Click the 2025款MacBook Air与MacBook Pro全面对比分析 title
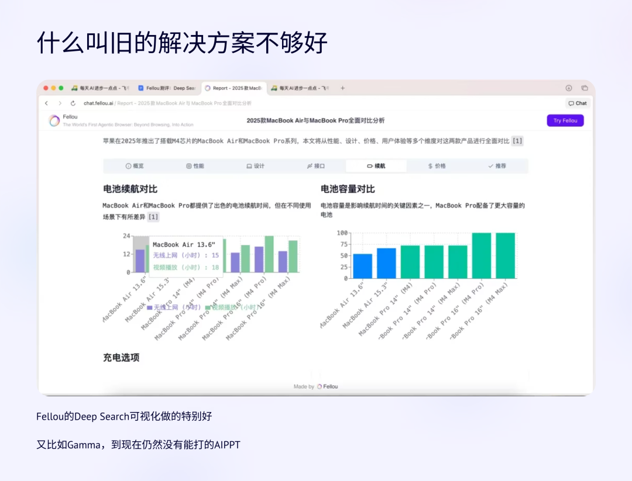The width and height of the screenshot is (632, 481). pos(315,120)
